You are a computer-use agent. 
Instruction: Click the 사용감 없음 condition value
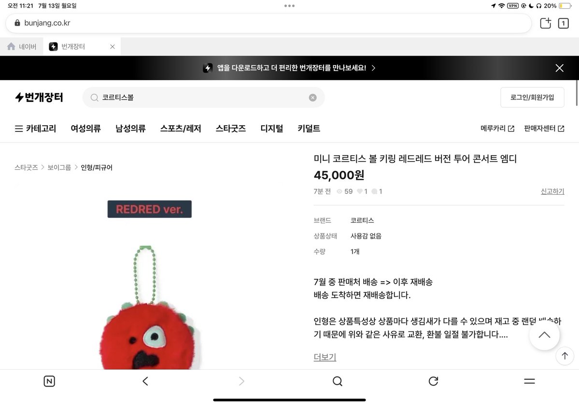(x=366, y=236)
